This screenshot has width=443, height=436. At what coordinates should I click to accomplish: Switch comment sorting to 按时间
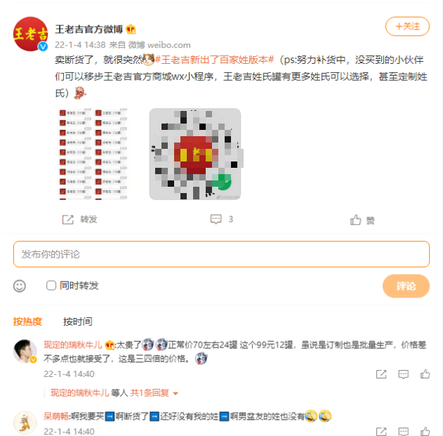(78, 322)
